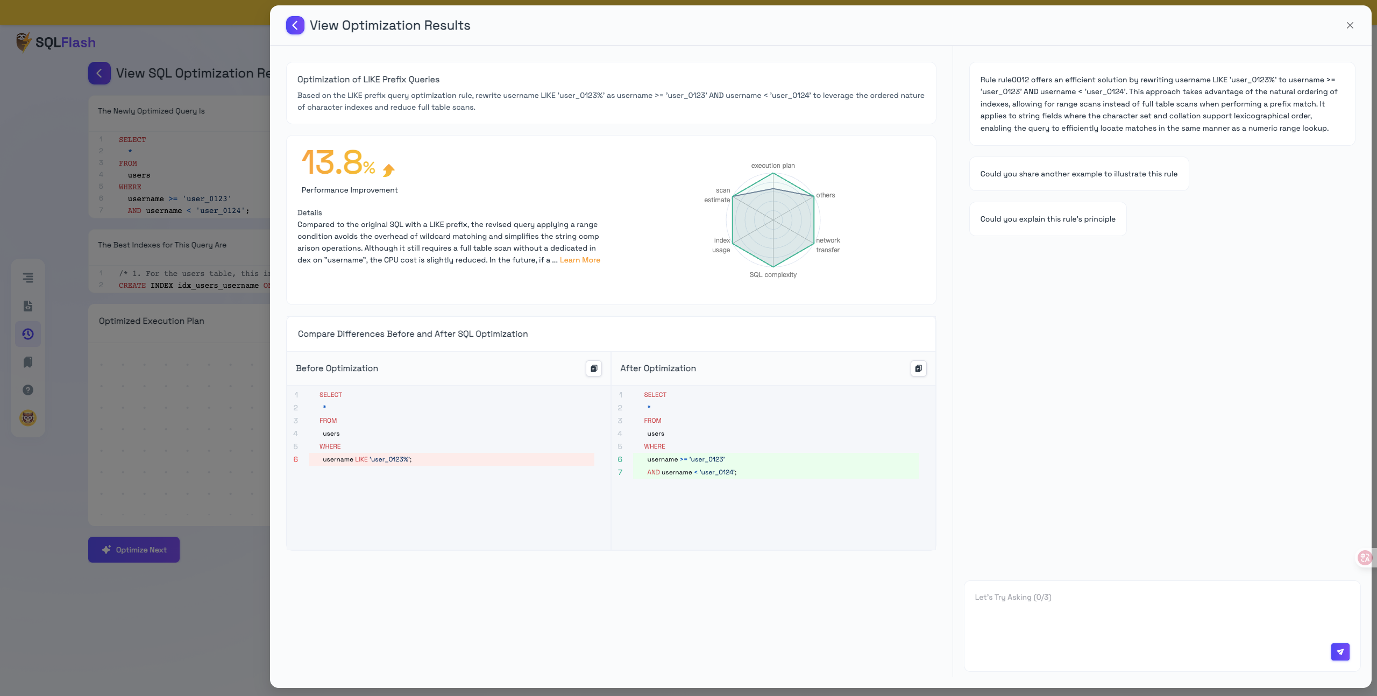
Task: Select the radar performance chart
Action: pyautogui.click(x=773, y=220)
